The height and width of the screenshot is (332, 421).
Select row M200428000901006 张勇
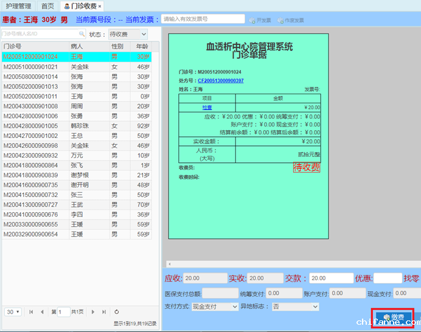77,116
